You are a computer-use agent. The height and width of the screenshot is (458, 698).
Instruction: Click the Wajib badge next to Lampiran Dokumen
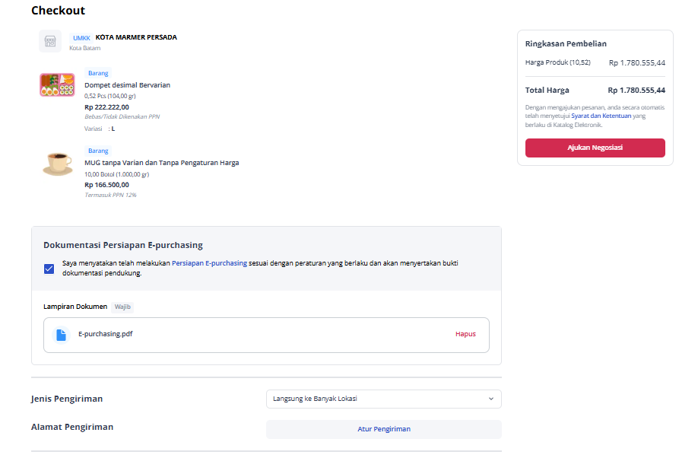click(122, 307)
